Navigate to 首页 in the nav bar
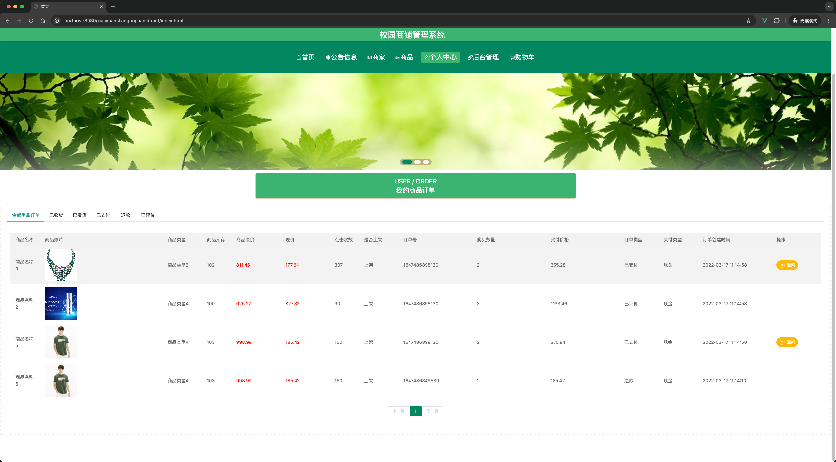836x462 pixels. click(305, 57)
